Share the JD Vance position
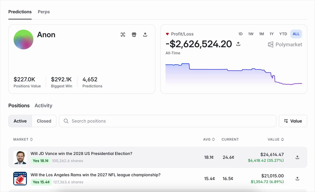 point(297,157)
